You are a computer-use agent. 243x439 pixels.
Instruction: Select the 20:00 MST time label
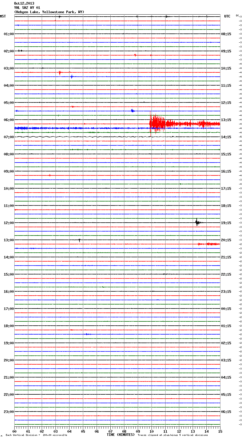tap(9, 360)
